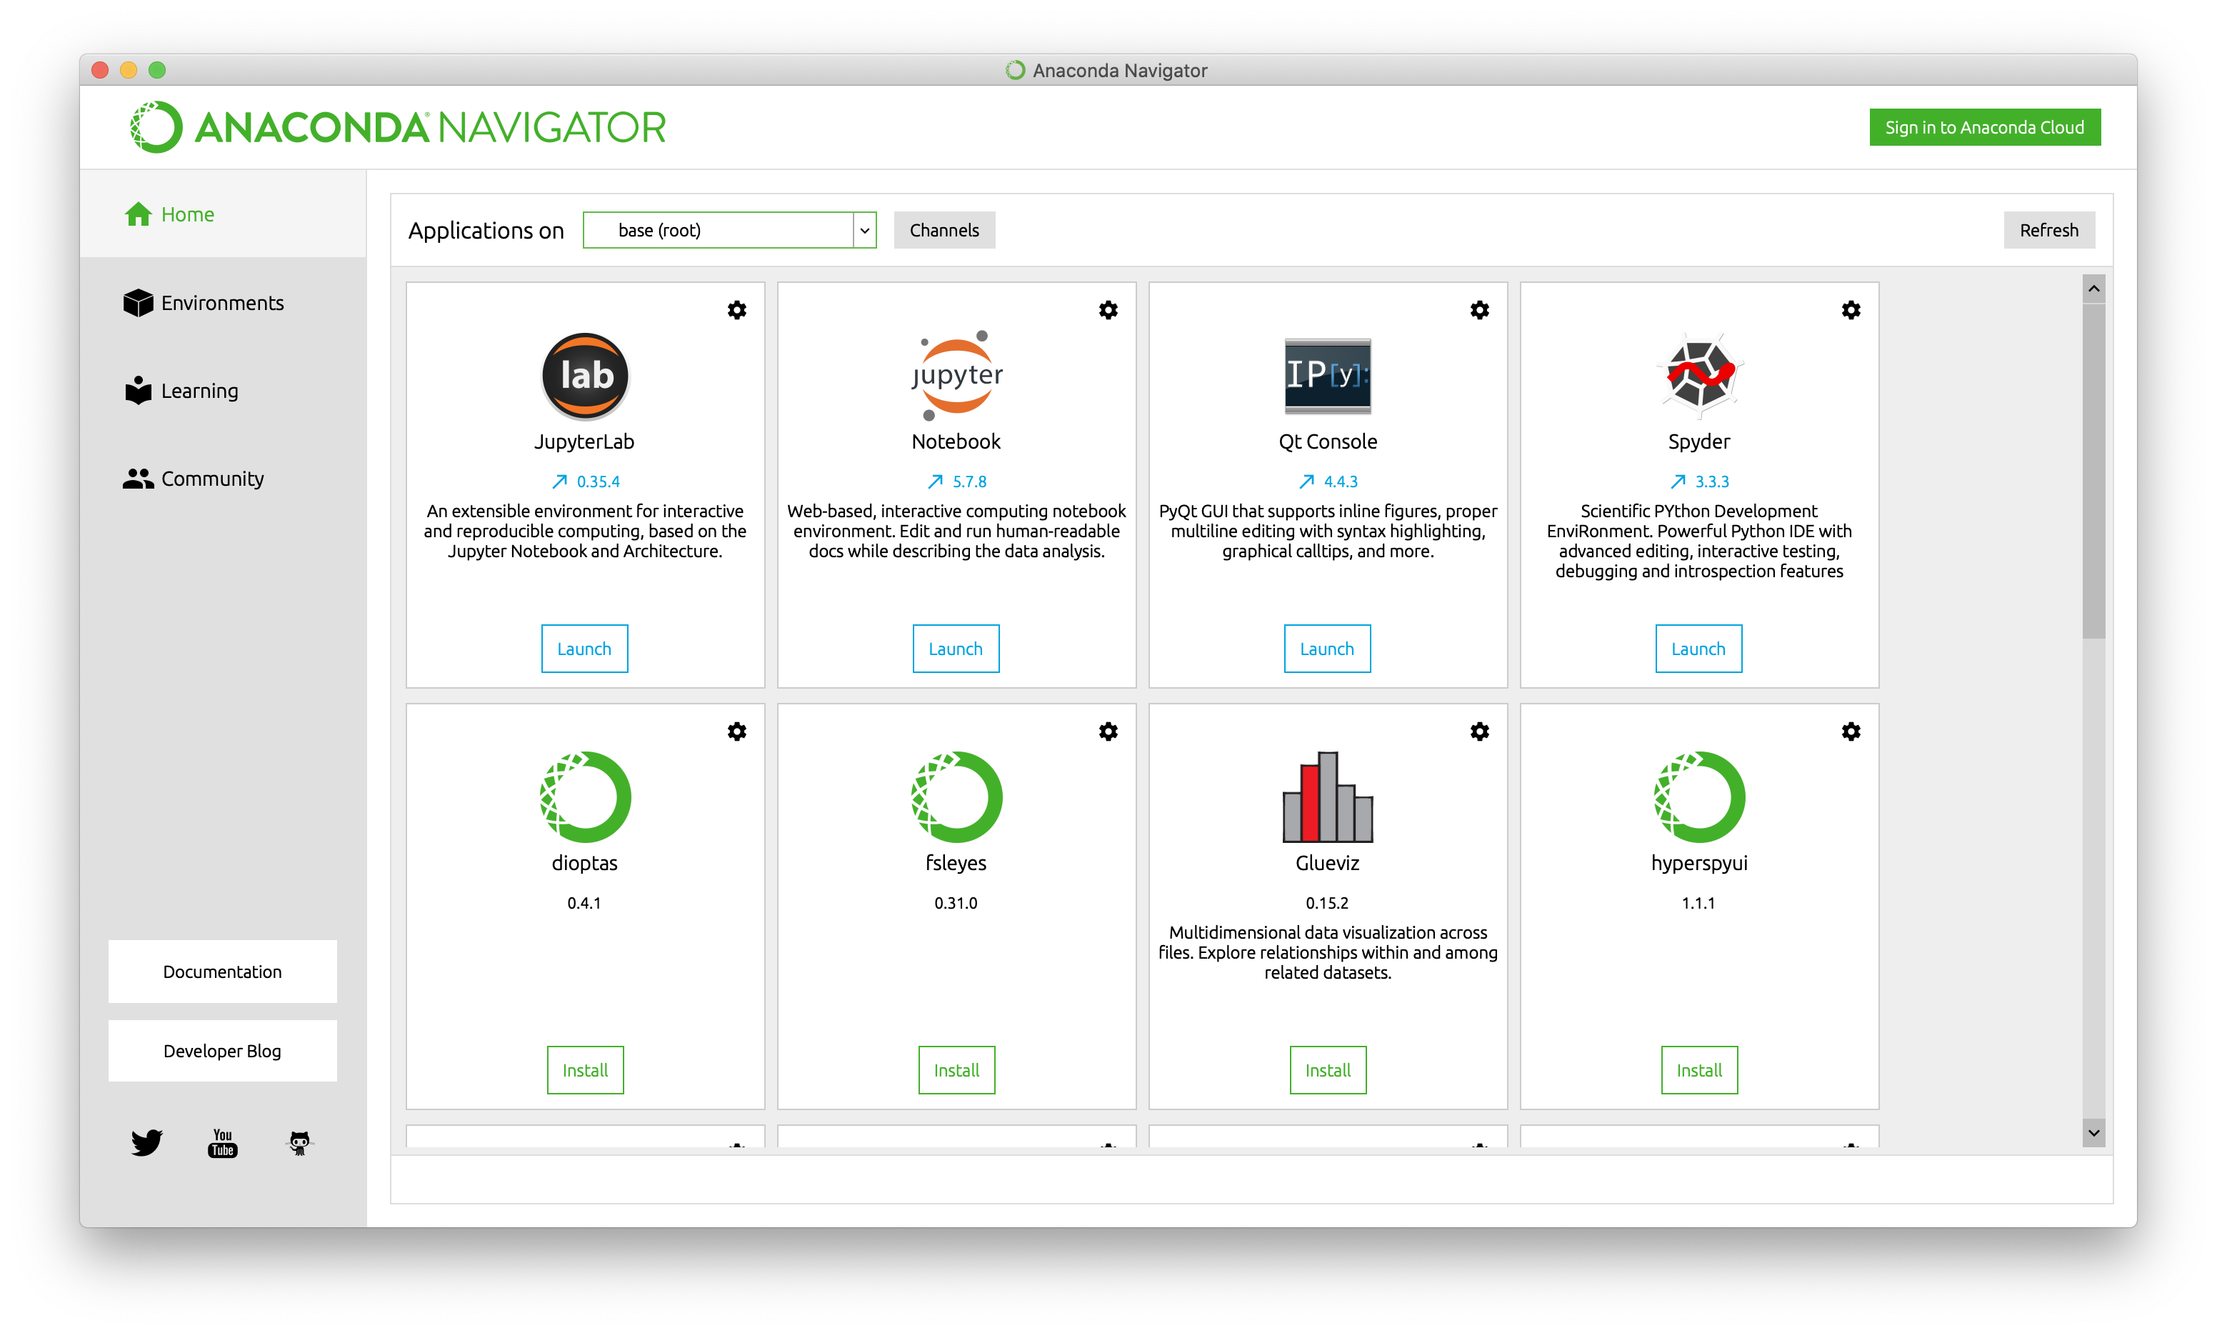Image resolution: width=2217 pixels, height=1333 pixels.
Task: Open fsleyes tile gear dropdown menu
Action: [x=1108, y=732]
